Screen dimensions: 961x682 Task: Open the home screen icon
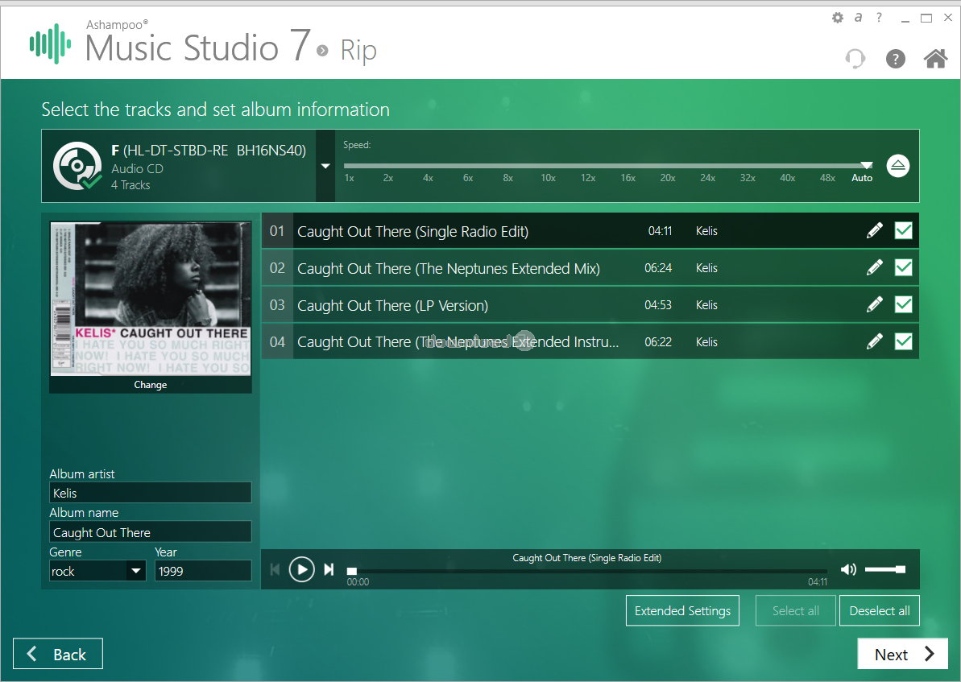[934, 59]
